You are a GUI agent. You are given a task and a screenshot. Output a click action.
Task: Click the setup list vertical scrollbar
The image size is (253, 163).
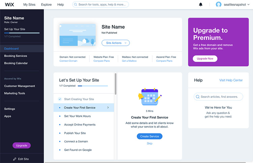tap(115, 84)
